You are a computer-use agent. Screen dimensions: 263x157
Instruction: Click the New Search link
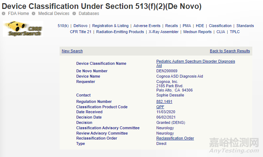tap(72, 51)
